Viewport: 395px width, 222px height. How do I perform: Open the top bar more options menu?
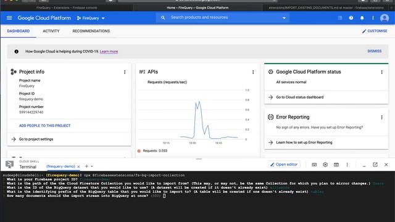[x=373, y=18]
